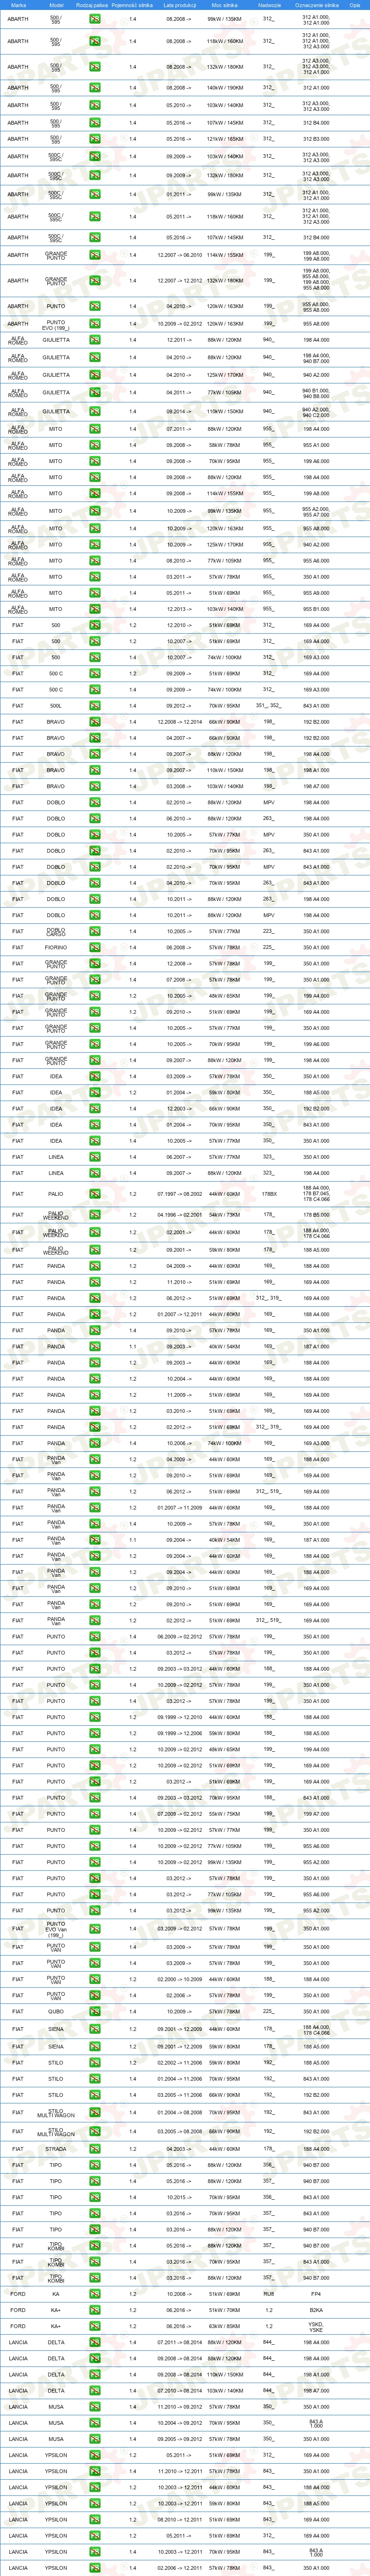Click the Rodzaj paliwa column header
370x2576 pixels.
click(x=92, y=5)
